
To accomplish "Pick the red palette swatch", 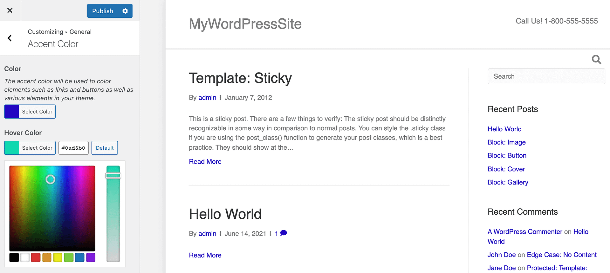I will pos(36,257).
